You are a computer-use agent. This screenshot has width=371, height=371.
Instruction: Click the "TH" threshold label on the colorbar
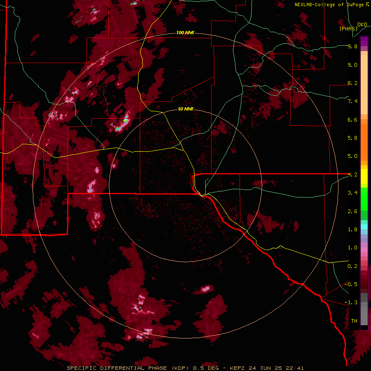[354, 321]
